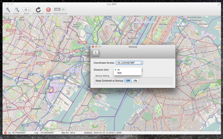Click the Updated timestamp in status bar
This screenshot has width=223, height=139.
click(103, 133)
